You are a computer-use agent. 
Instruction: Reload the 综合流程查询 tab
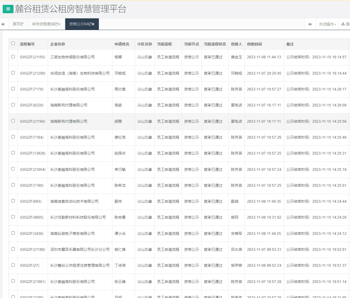tap(56, 24)
